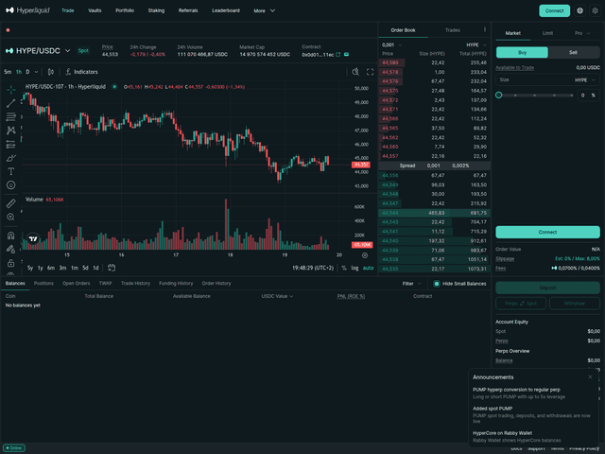Open the Pro order type dropdown
This screenshot has height=454, width=605.
582,33
